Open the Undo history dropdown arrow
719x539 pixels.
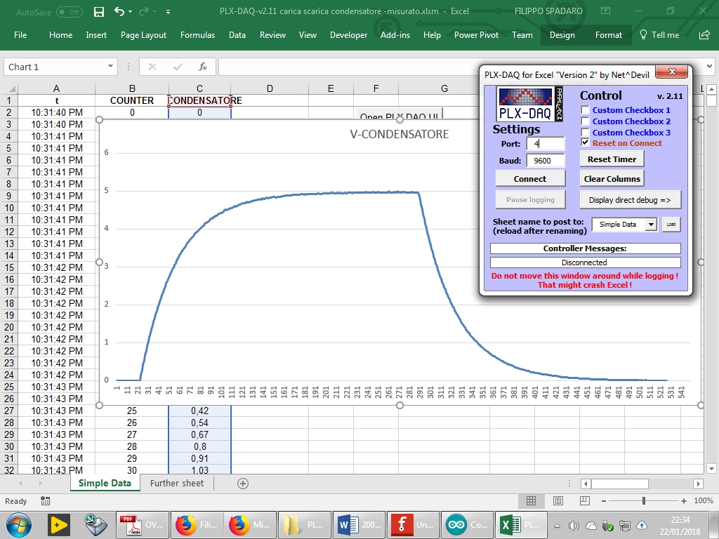131,11
